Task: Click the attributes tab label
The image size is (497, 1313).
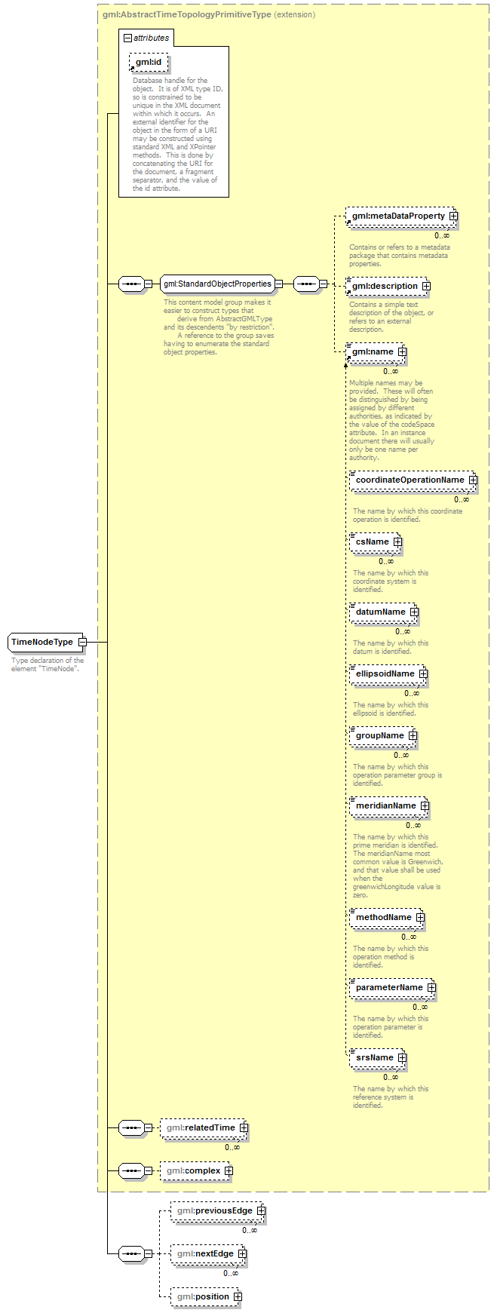Action: (x=151, y=38)
